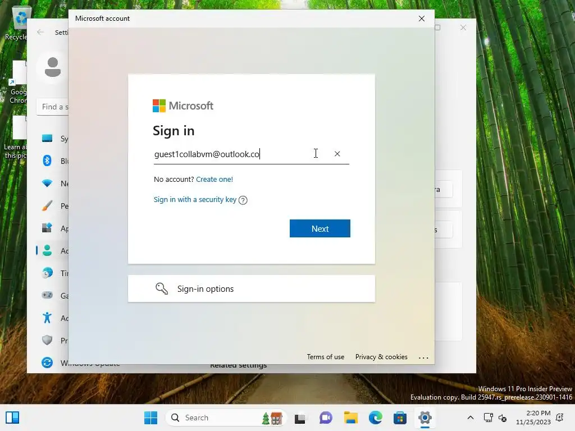The width and height of the screenshot is (575, 431).
Task: Maximize the Settings window
Action: click(x=437, y=28)
